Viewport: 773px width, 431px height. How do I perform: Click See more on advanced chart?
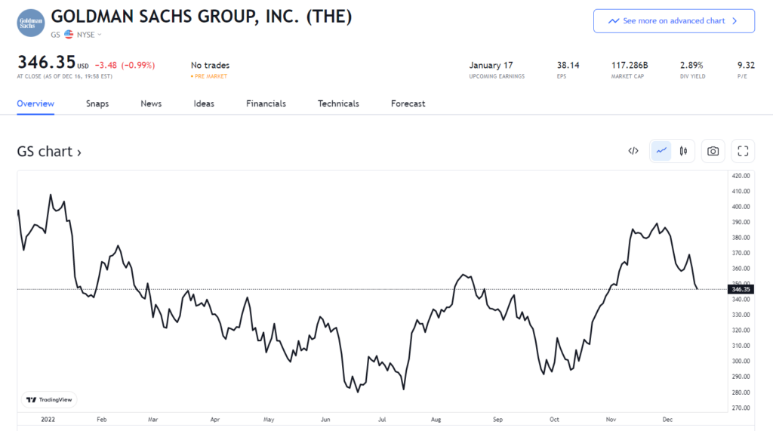673,21
